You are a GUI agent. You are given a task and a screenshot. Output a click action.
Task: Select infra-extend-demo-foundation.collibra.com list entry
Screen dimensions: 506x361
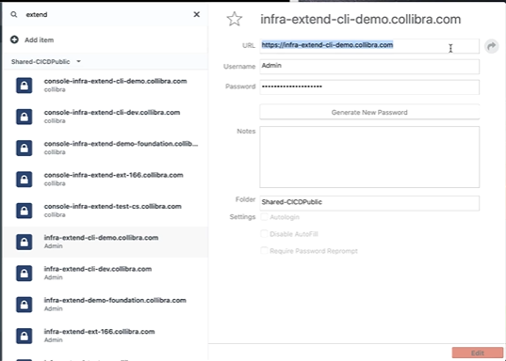coord(106,305)
